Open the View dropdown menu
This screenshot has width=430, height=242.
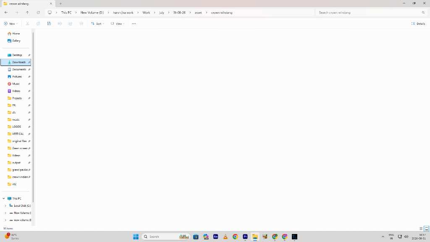point(118,24)
